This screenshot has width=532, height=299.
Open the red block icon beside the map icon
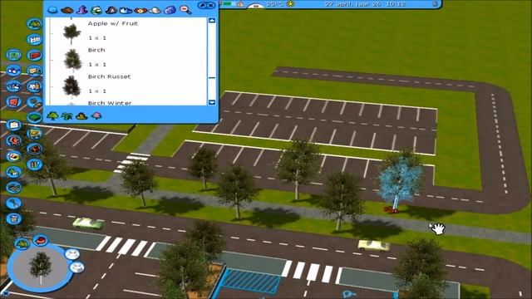point(34,55)
